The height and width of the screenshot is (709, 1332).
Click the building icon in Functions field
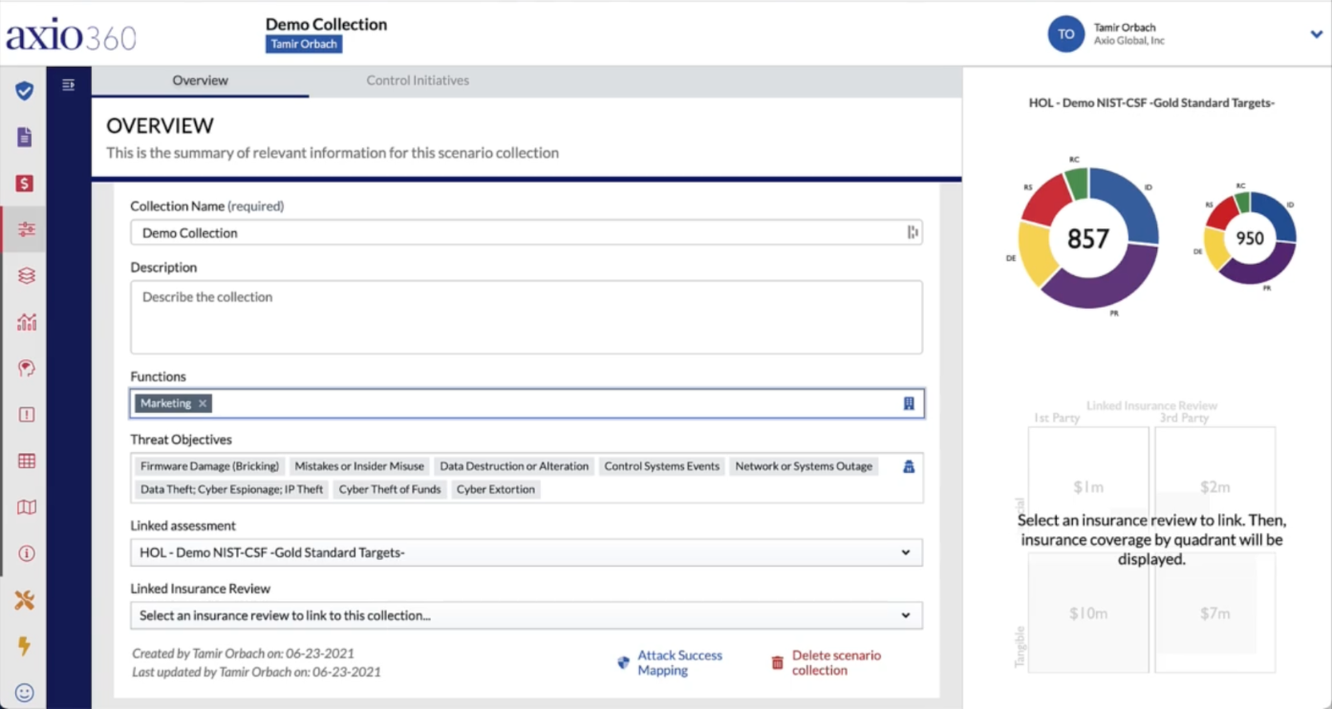(x=909, y=403)
